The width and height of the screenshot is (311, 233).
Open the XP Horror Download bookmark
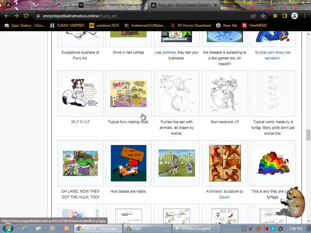(x=191, y=25)
